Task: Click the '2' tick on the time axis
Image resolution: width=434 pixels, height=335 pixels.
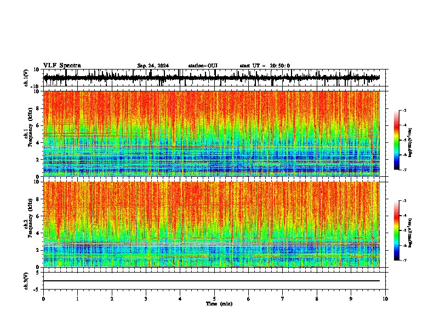Action: (112, 299)
